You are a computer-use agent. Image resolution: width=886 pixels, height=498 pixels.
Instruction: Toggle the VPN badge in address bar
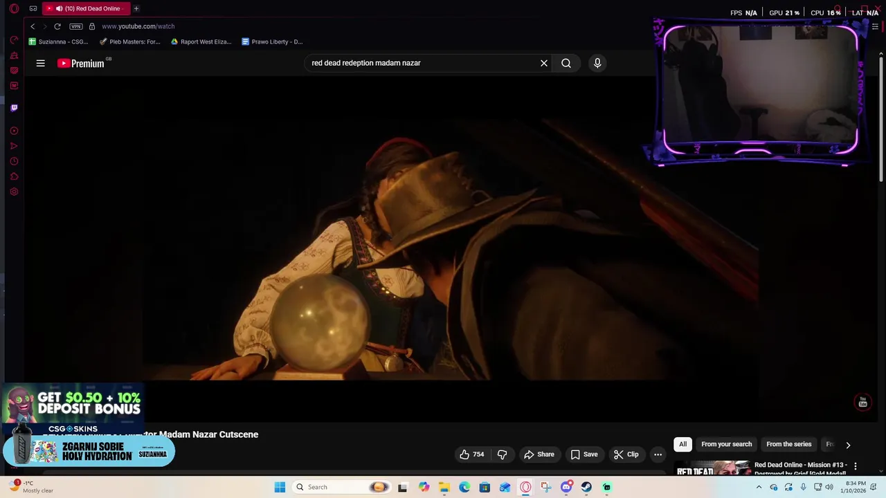[76, 26]
